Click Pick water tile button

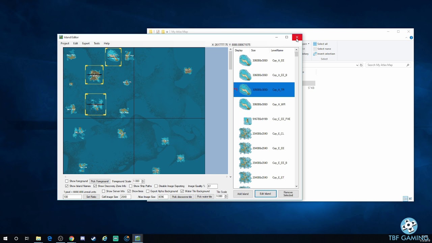[x=205, y=197]
